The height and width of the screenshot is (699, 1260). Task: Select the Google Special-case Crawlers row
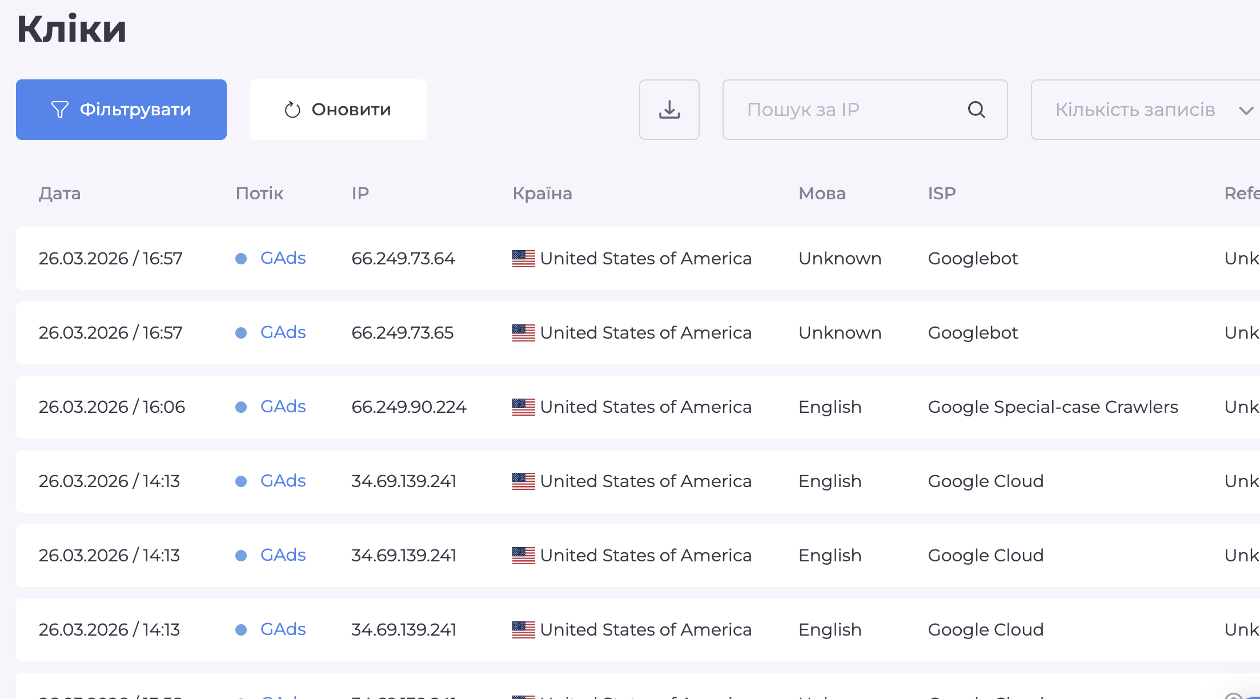click(1052, 407)
